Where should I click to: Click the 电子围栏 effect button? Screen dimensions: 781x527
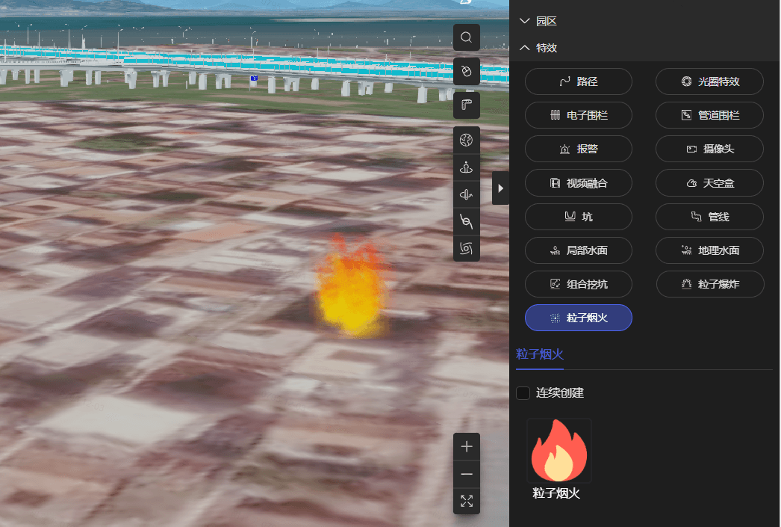click(579, 115)
